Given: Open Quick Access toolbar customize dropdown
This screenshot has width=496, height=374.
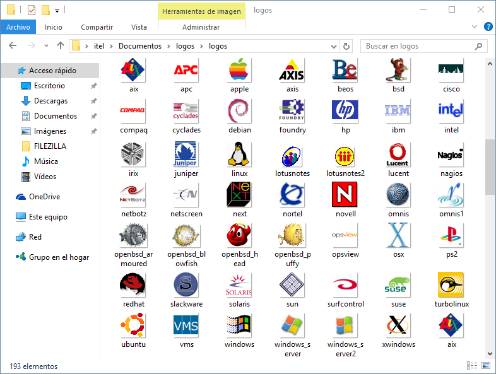Looking at the screenshot, I should pyautogui.click(x=57, y=11).
